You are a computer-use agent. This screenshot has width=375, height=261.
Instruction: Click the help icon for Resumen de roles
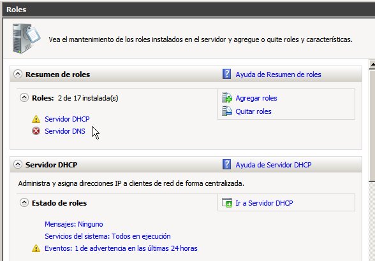tap(226, 74)
